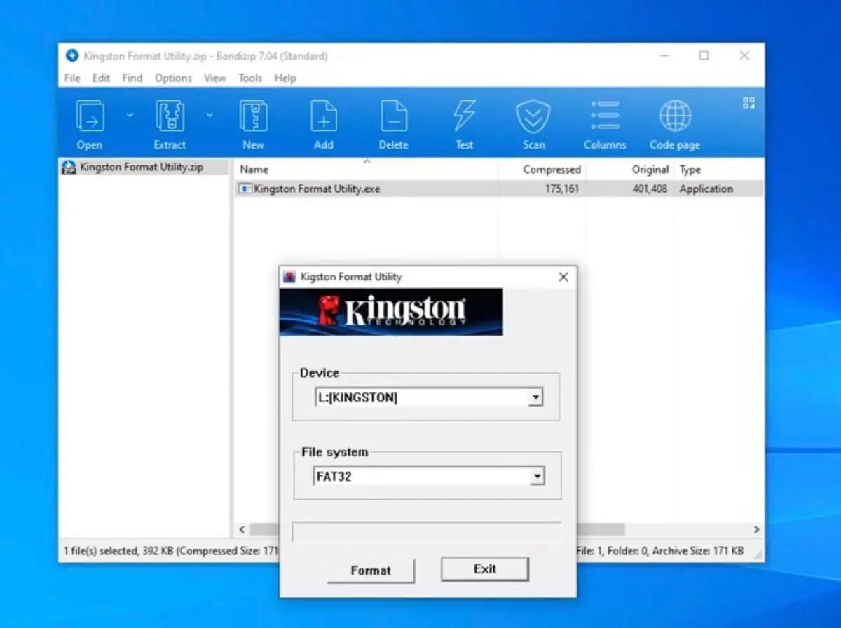Click the format progress bar
The image size is (841, 628).
(427, 532)
